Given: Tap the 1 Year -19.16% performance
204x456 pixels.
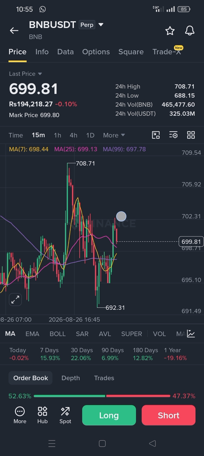Looking at the screenshot, I should coord(175,354).
